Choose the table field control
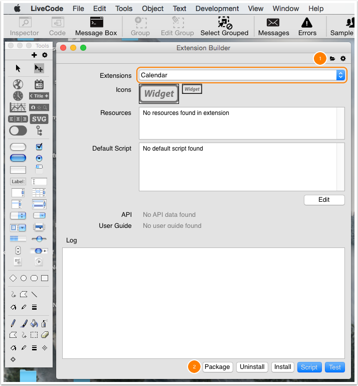Viewport: 358px width, 386px height. point(39,193)
